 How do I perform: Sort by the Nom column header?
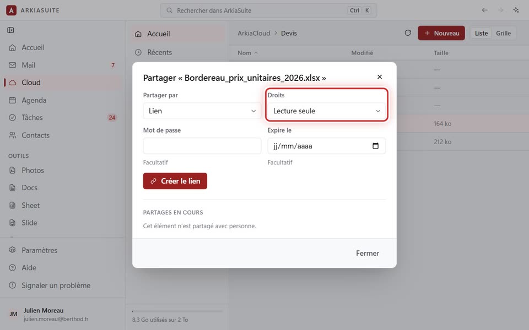pyautogui.click(x=247, y=53)
